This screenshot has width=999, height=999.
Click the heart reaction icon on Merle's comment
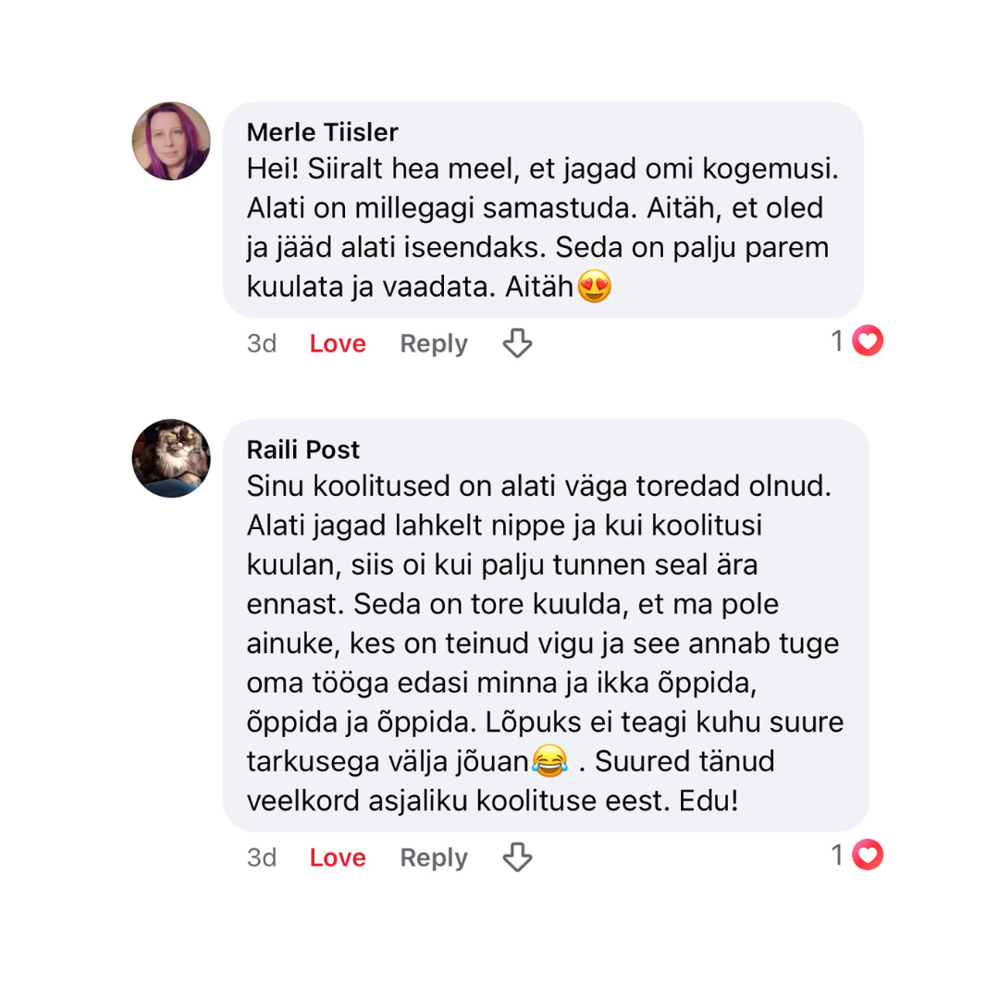click(868, 342)
